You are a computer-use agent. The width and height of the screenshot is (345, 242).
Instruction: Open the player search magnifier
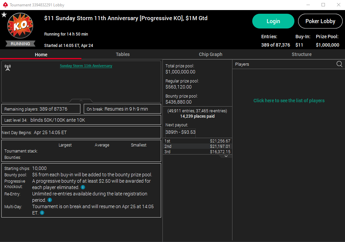[339, 64]
